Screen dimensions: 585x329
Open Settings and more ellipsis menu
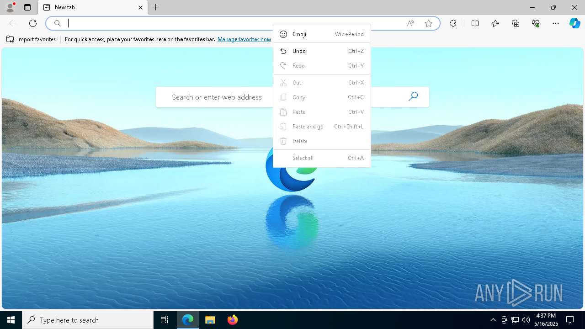[x=556, y=23]
